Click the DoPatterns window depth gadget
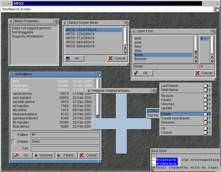 point(99,74)
